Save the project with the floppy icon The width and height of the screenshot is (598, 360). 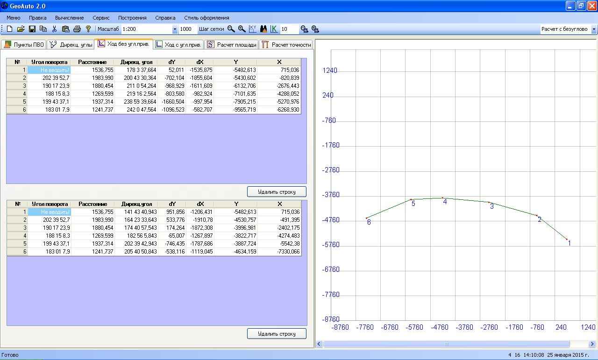coord(32,29)
